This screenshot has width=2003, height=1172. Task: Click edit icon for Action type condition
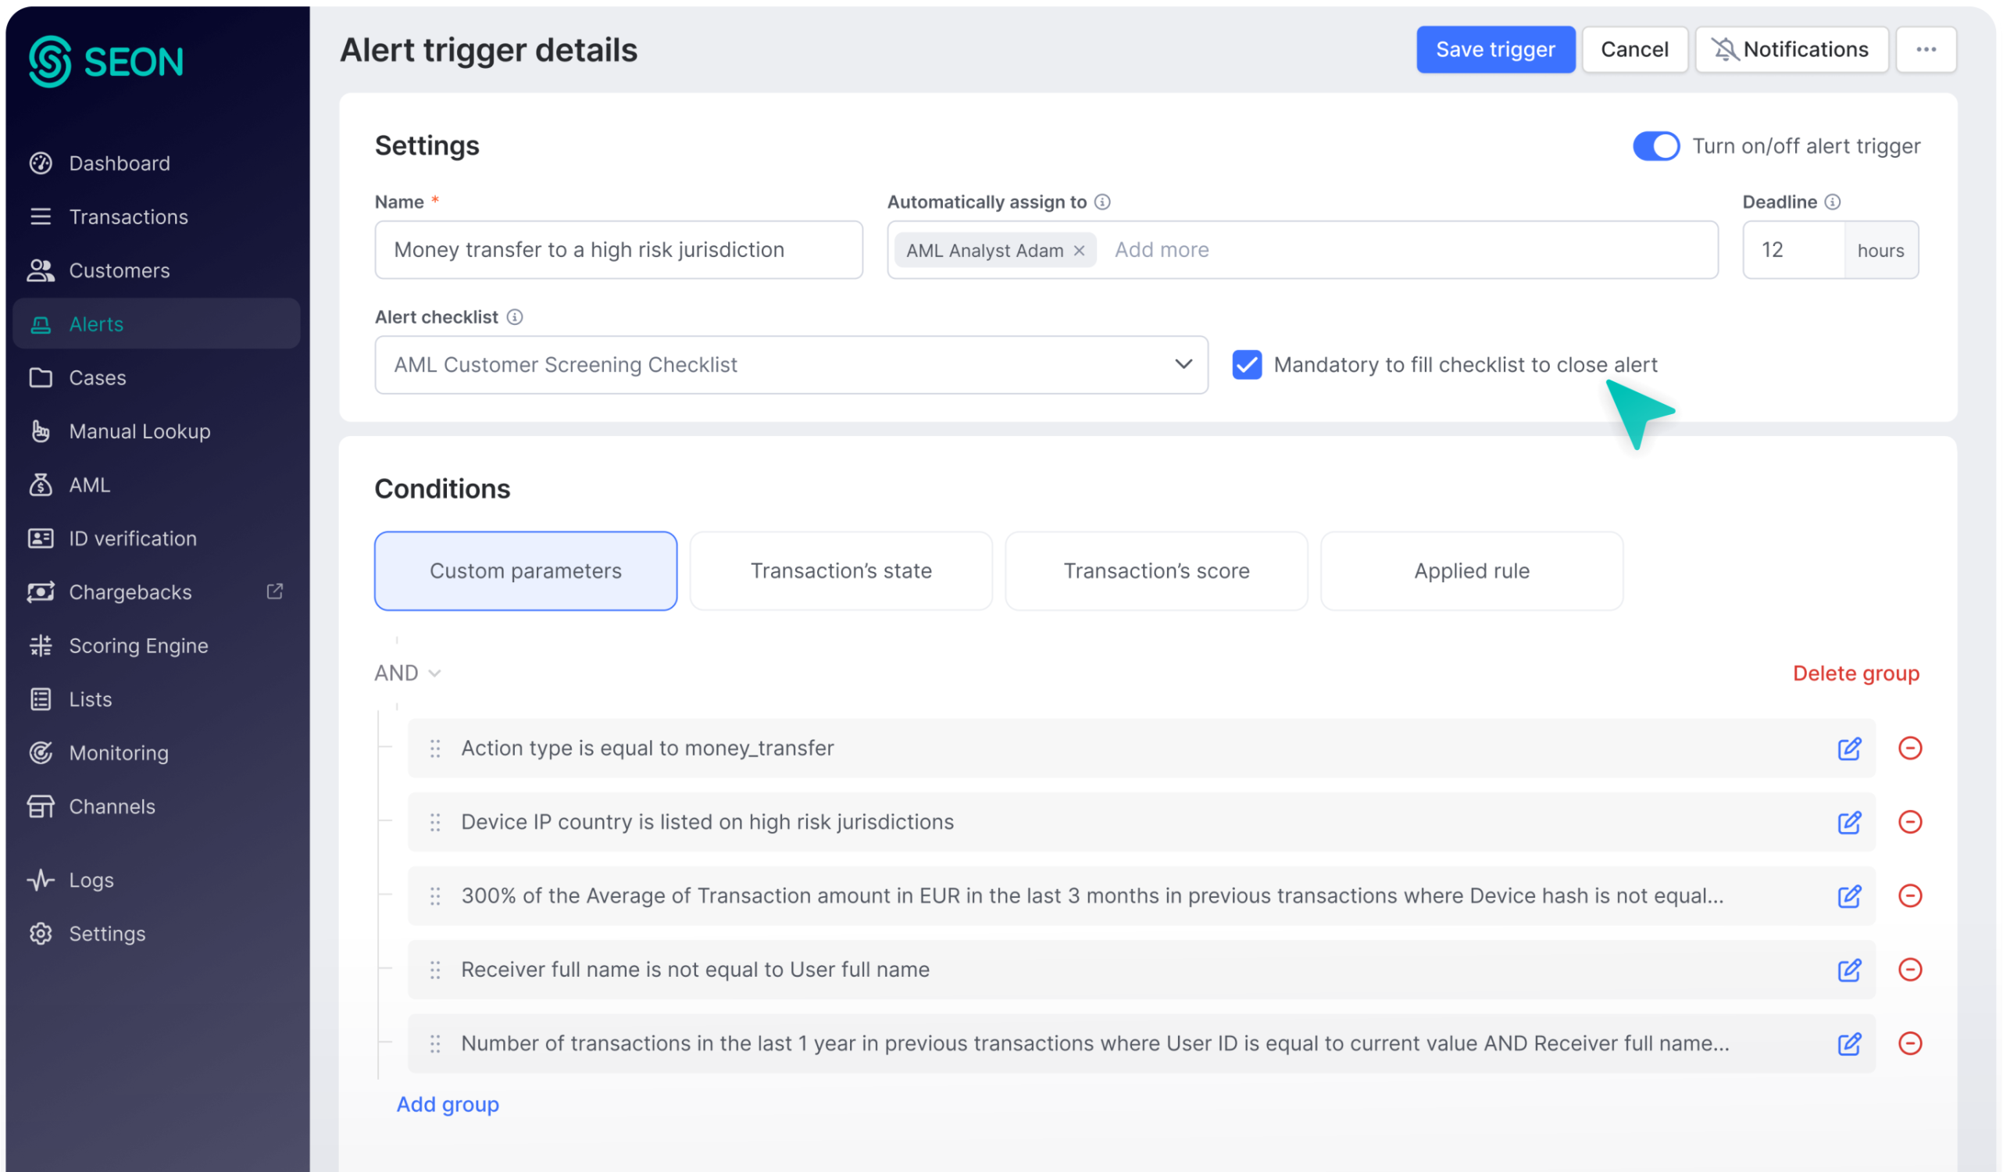point(1849,749)
